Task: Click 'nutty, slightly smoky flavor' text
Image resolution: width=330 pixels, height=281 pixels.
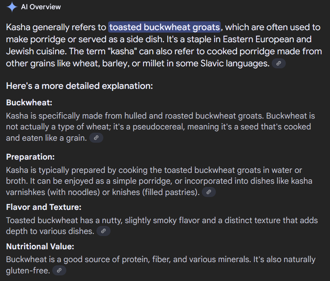Action: [x=151, y=220]
